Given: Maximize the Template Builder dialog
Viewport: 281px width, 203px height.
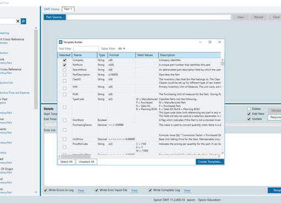Looking at the screenshot, I should pyautogui.click(x=210, y=42).
